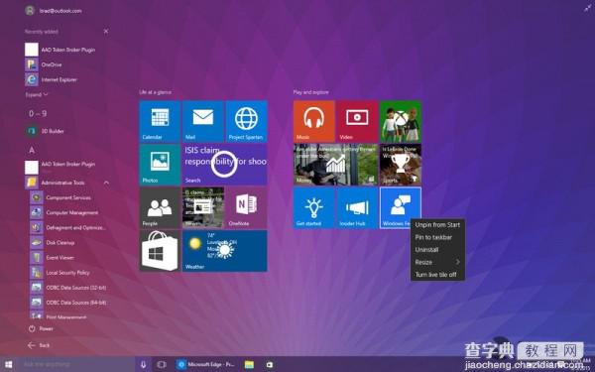Viewport: 595px width, 372px height.
Task: Open the Xbox avatars tile
Action: pos(401,121)
